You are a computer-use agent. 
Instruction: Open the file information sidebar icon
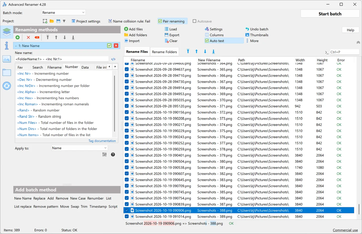pyautogui.click(x=7, y=46)
